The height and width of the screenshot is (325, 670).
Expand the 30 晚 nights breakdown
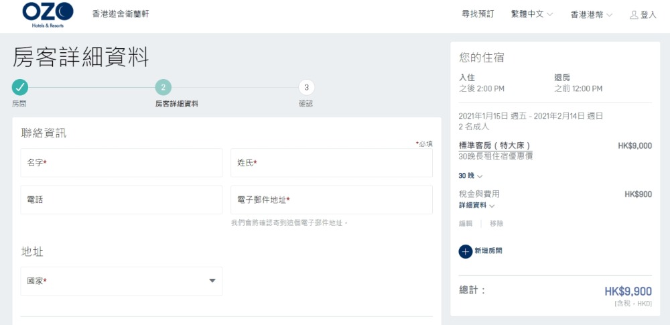(x=470, y=176)
